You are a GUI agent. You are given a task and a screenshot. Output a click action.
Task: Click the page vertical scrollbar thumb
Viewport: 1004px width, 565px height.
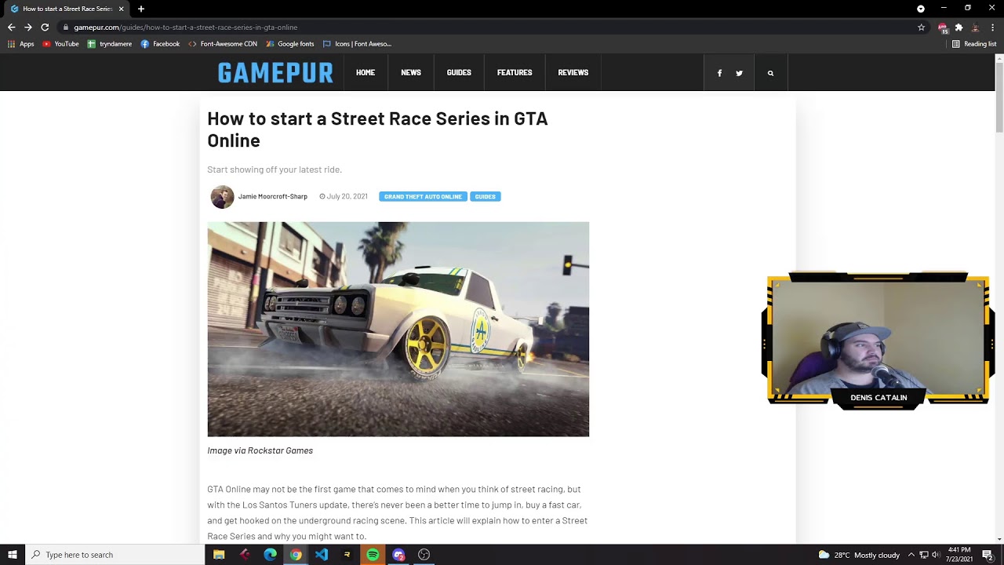[x=999, y=98]
